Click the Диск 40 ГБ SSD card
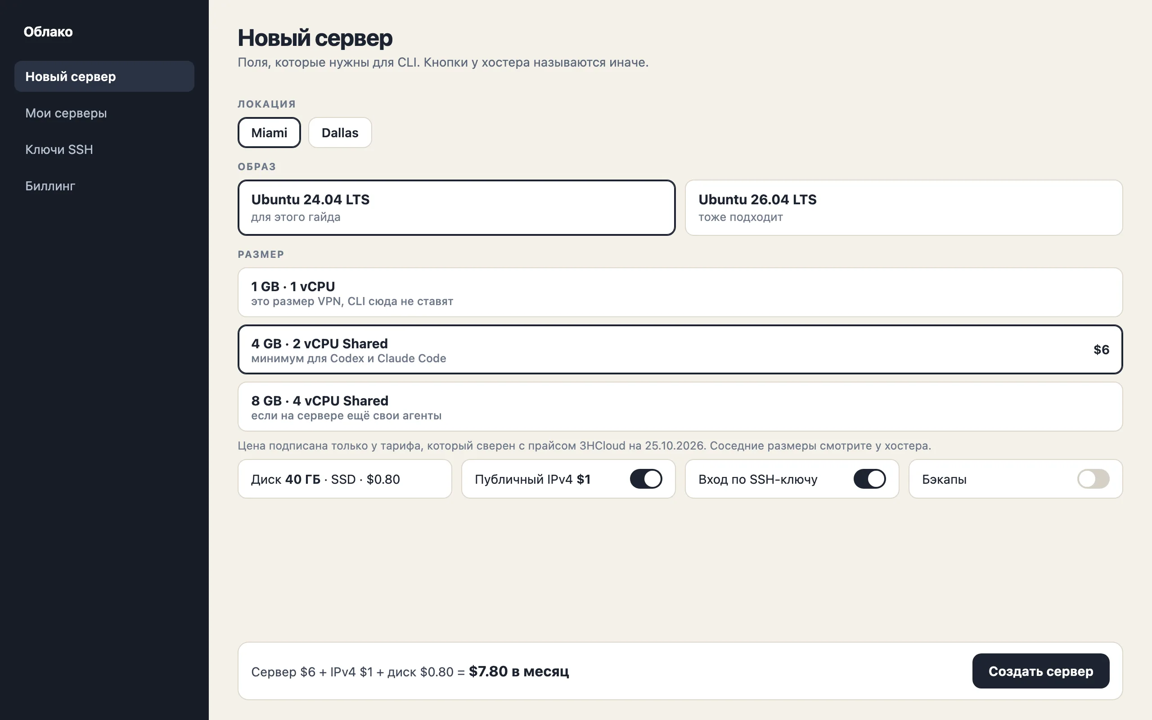 coord(345,478)
